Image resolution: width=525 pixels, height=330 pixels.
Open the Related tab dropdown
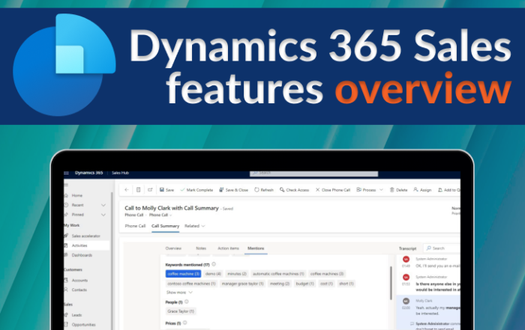pyautogui.click(x=194, y=226)
